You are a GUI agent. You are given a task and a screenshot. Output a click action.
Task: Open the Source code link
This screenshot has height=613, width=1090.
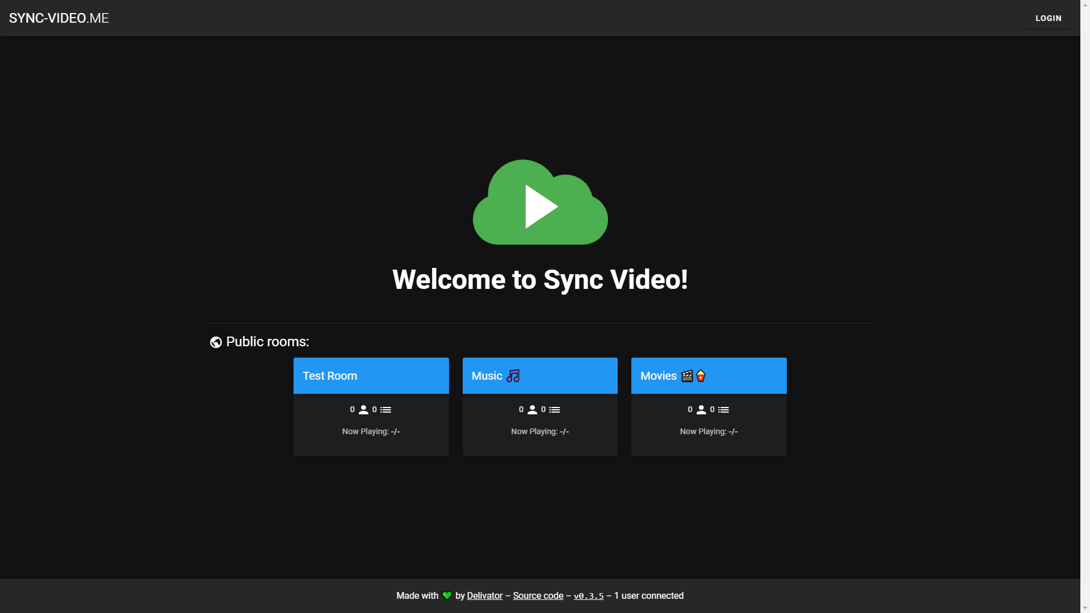pos(538,596)
